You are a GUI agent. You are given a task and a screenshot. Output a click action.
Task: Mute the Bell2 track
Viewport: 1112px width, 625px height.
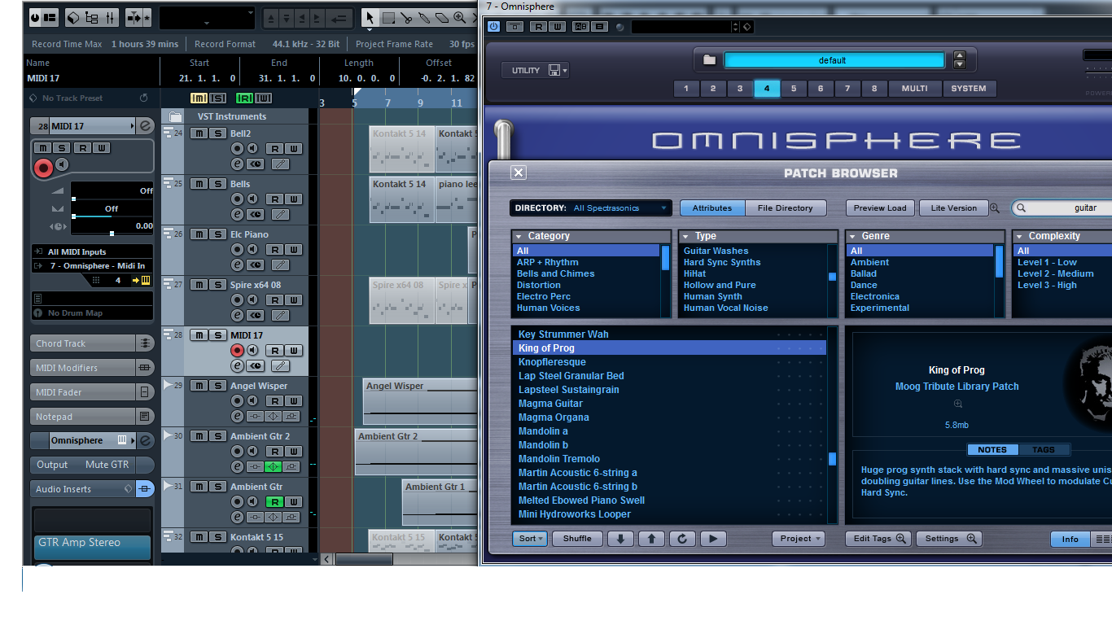point(198,133)
